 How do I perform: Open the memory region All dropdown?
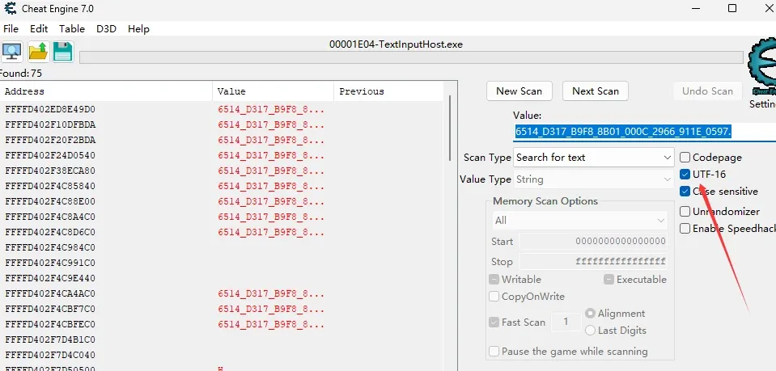click(579, 220)
